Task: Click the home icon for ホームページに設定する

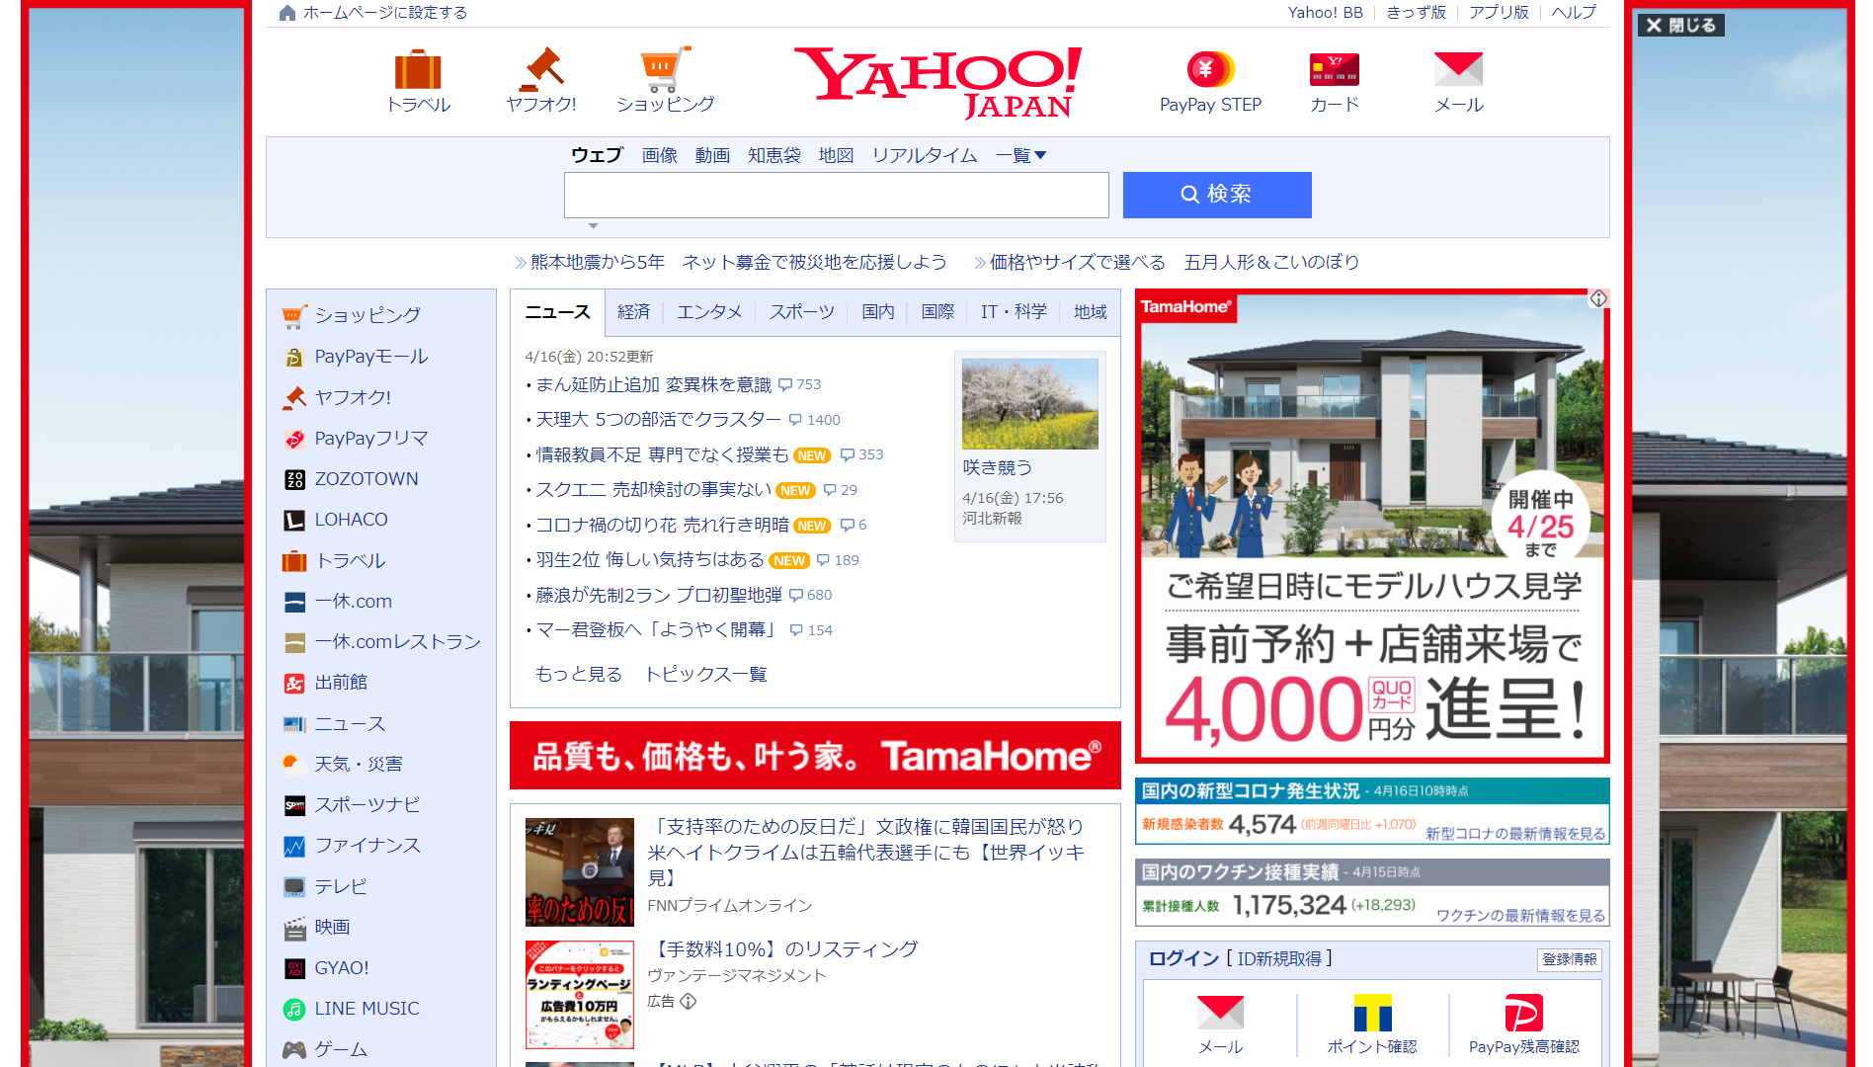Action: [x=287, y=13]
